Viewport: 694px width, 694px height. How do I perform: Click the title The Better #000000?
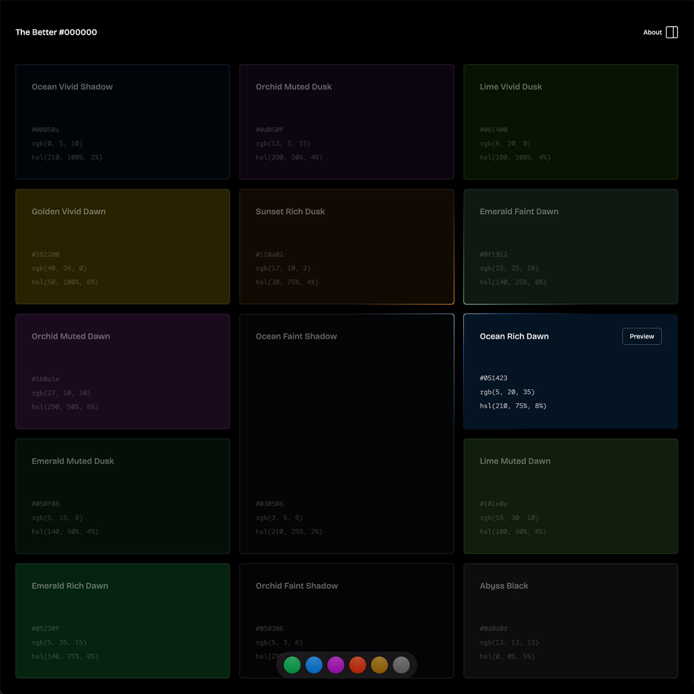(x=56, y=32)
